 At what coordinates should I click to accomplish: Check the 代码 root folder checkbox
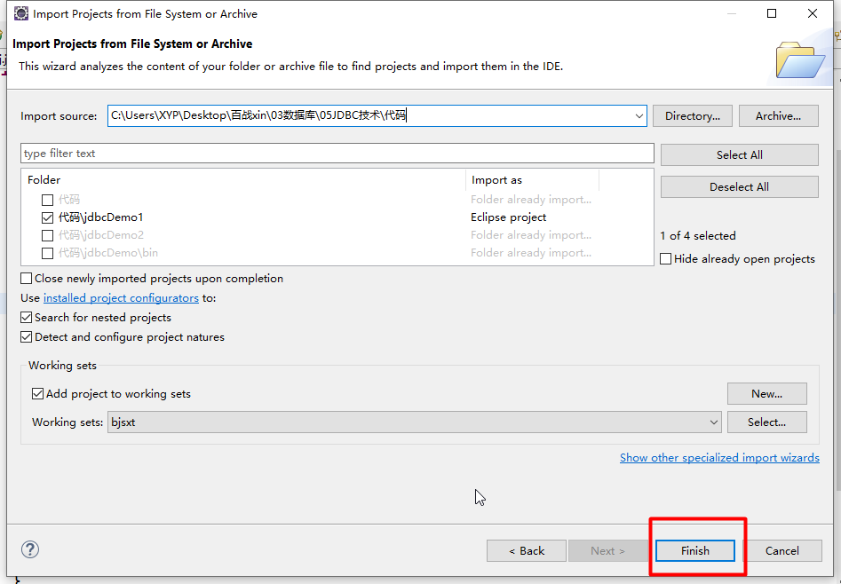click(x=47, y=200)
